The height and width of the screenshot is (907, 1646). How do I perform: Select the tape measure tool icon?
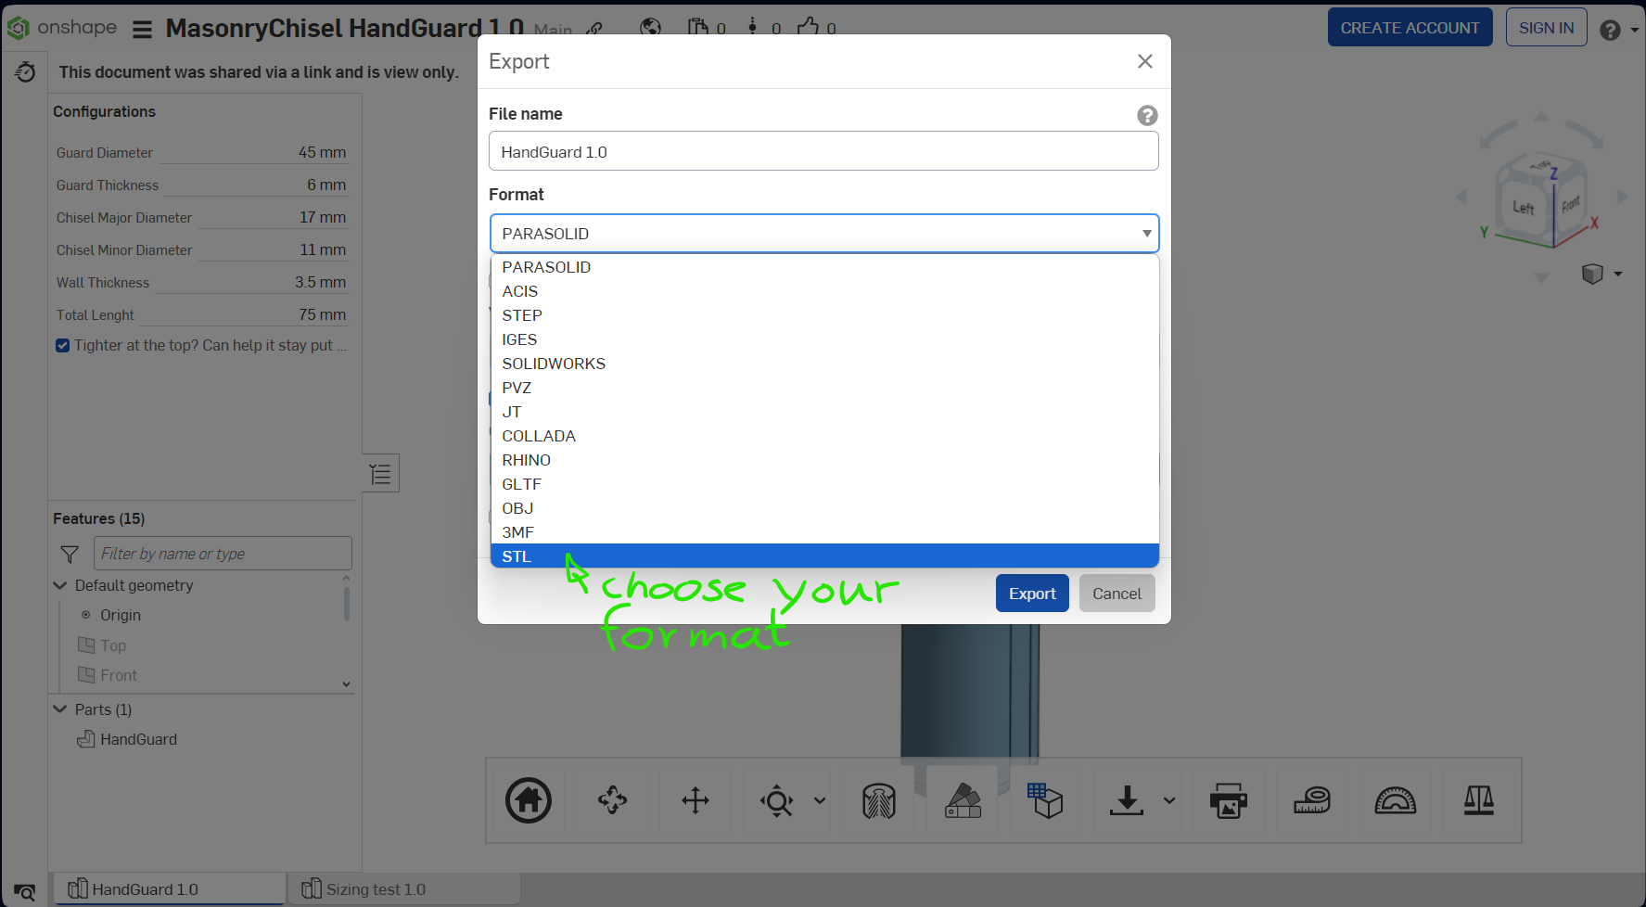tap(1312, 800)
